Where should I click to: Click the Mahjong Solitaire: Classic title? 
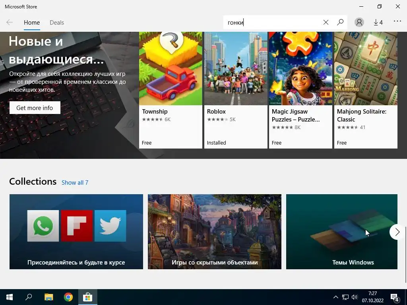362,116
